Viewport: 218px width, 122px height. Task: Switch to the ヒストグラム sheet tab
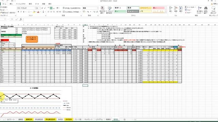coord(99,119)
